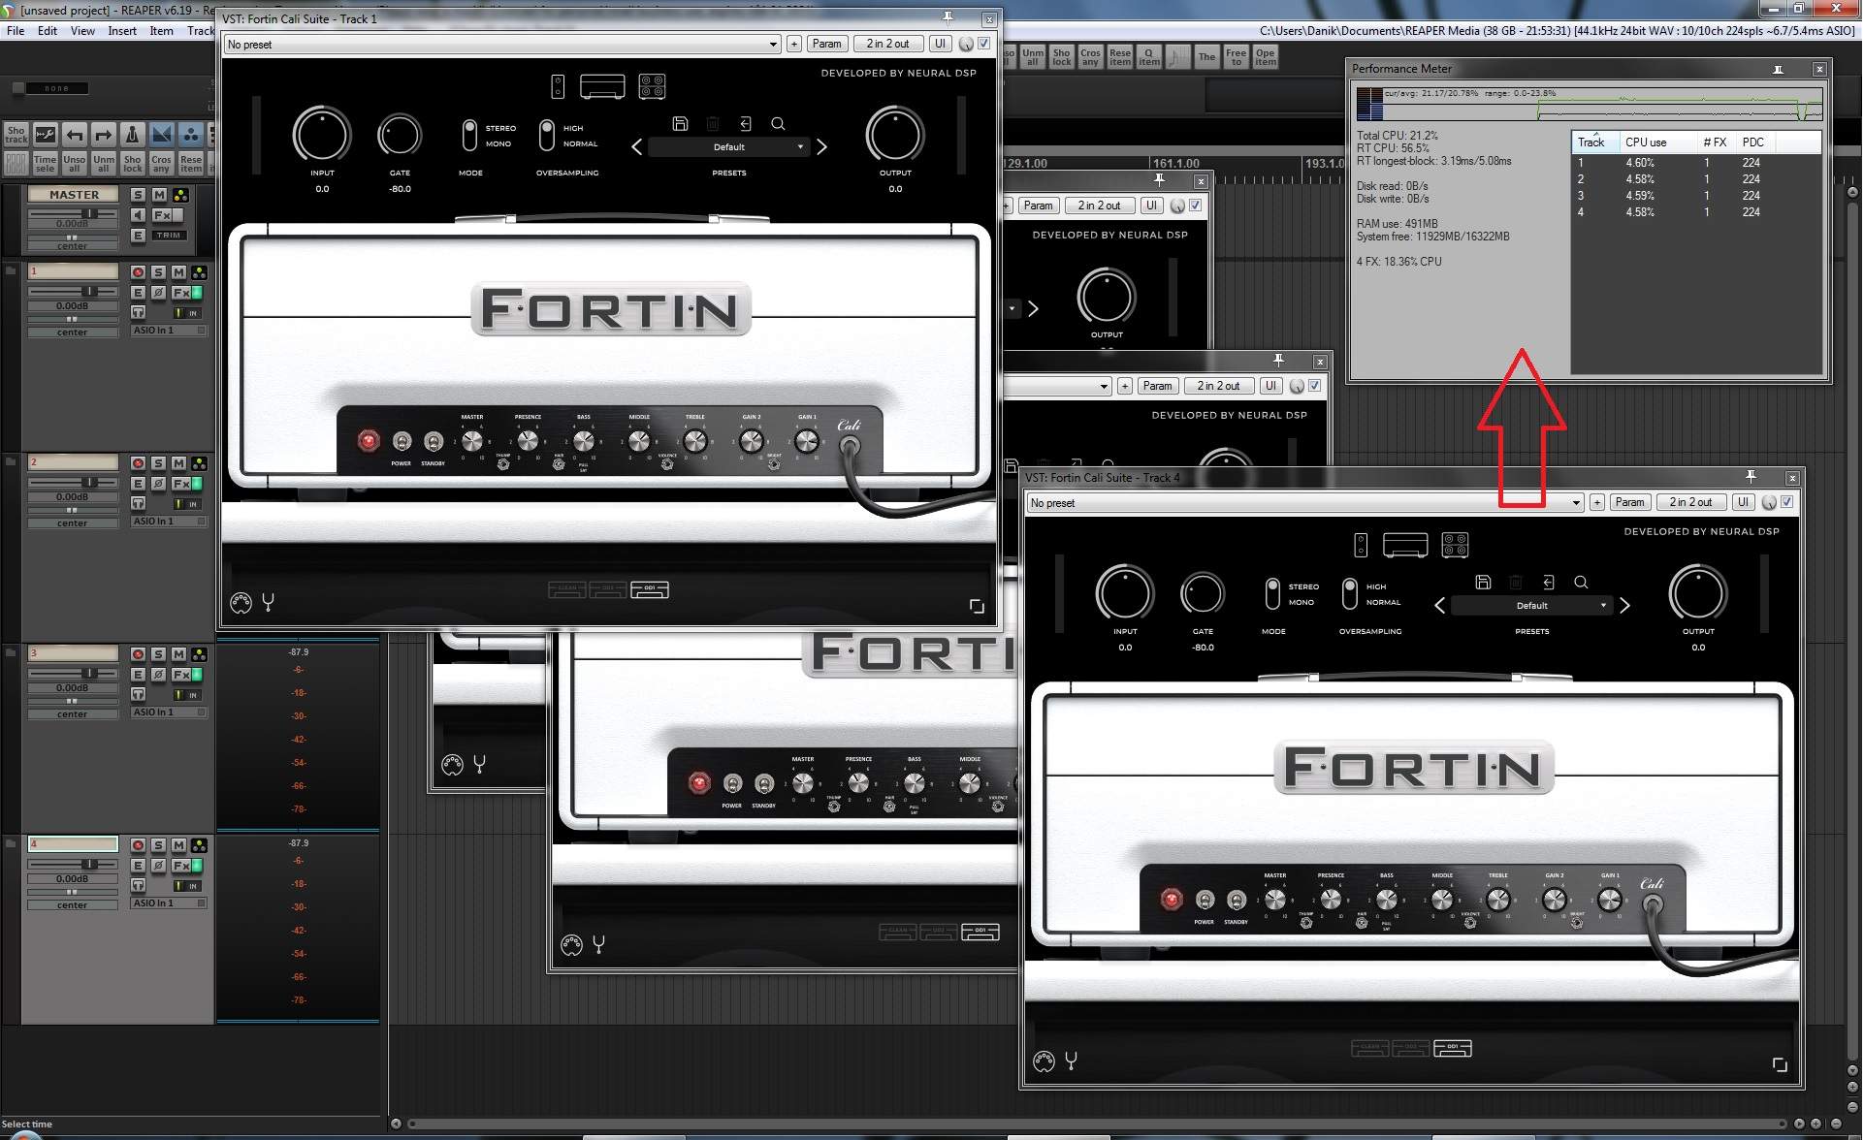The width and height of the screenshot is (1864, 1140).
Task: Click the OUTPUT knob in Track 4 plugin
Action: coord(1698,594)
